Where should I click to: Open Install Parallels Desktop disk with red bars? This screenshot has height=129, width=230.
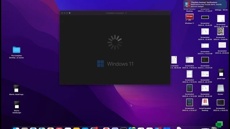[205, 102]
